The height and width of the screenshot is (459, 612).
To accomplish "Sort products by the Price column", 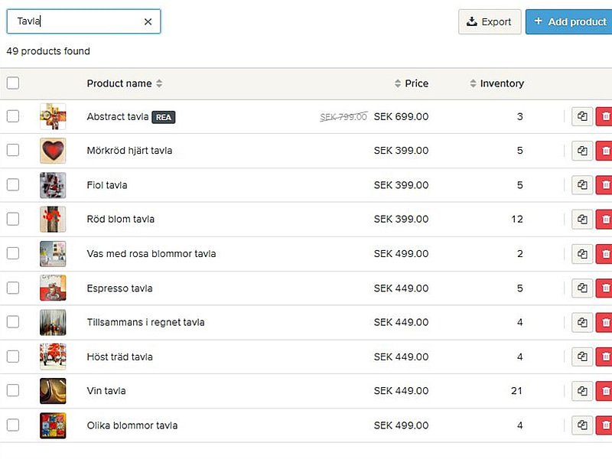I will 412,83.
